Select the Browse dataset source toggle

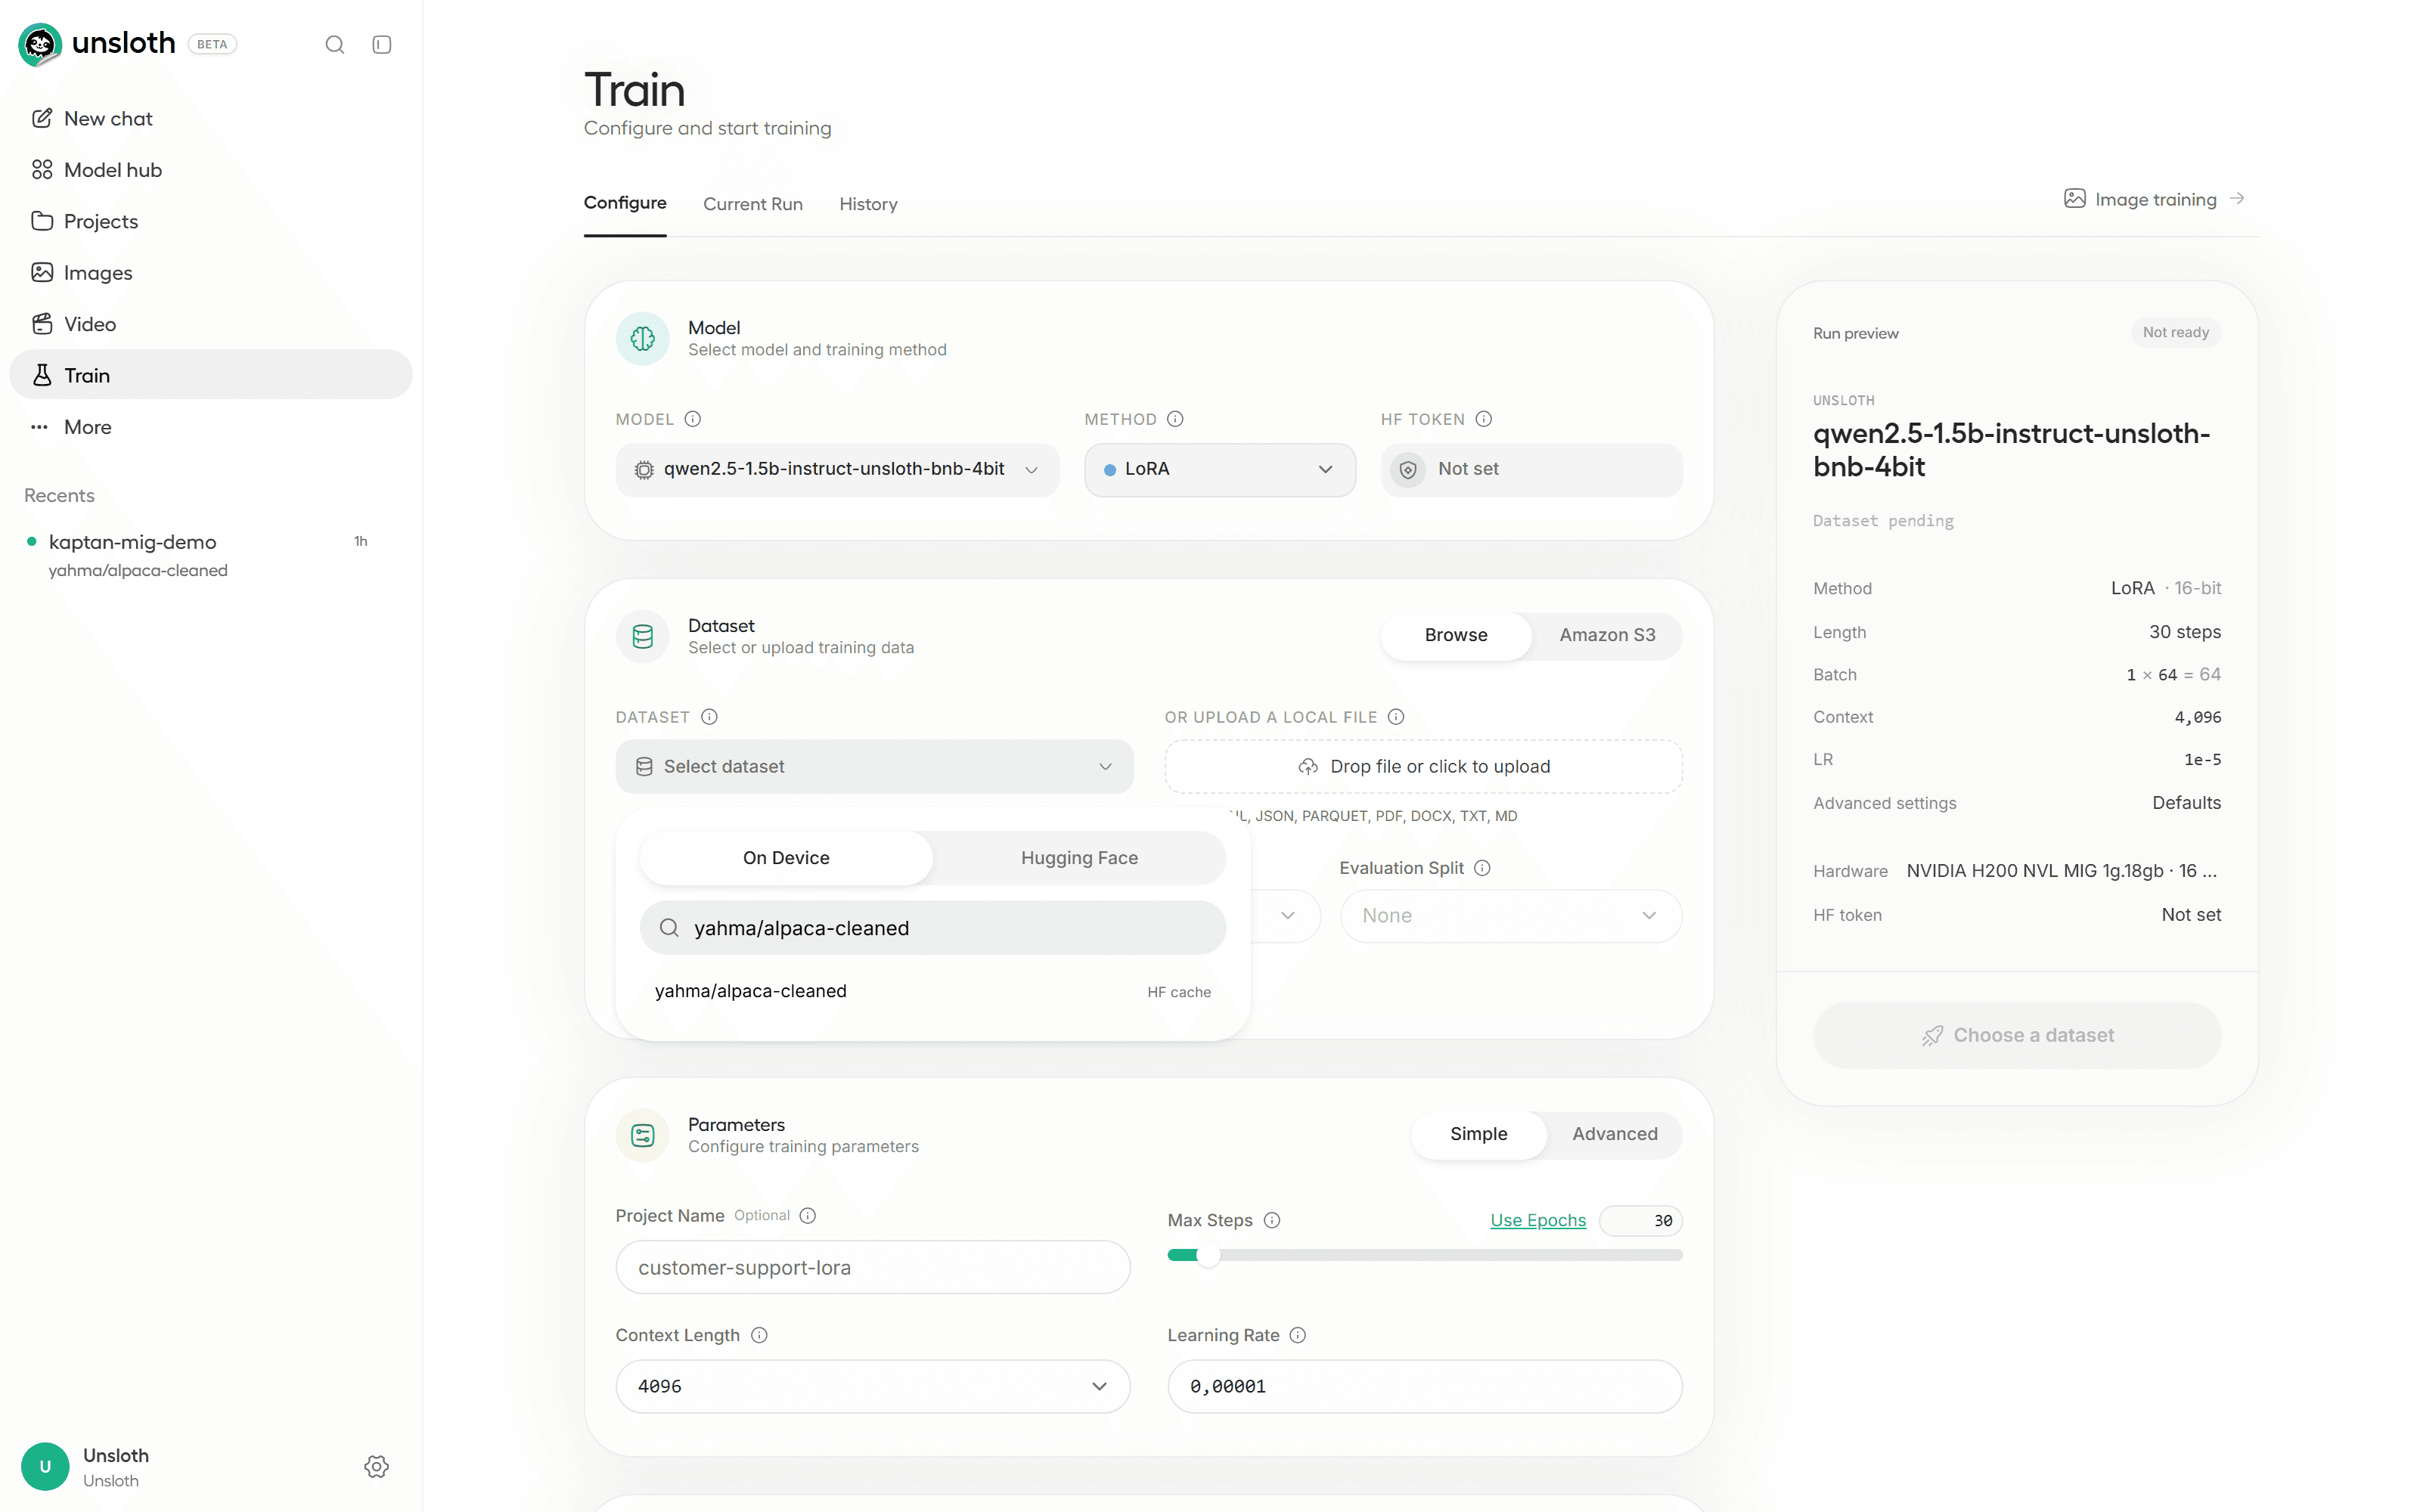pyautogui.click(x=1456, y=635)
